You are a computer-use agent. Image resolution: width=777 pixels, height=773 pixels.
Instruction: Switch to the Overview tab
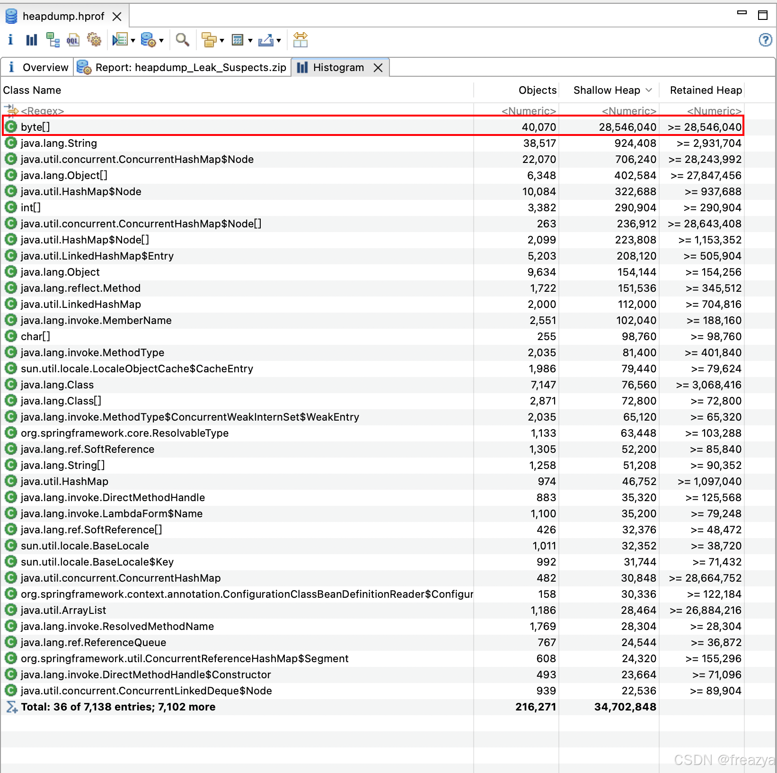click(x=38, y=67)
